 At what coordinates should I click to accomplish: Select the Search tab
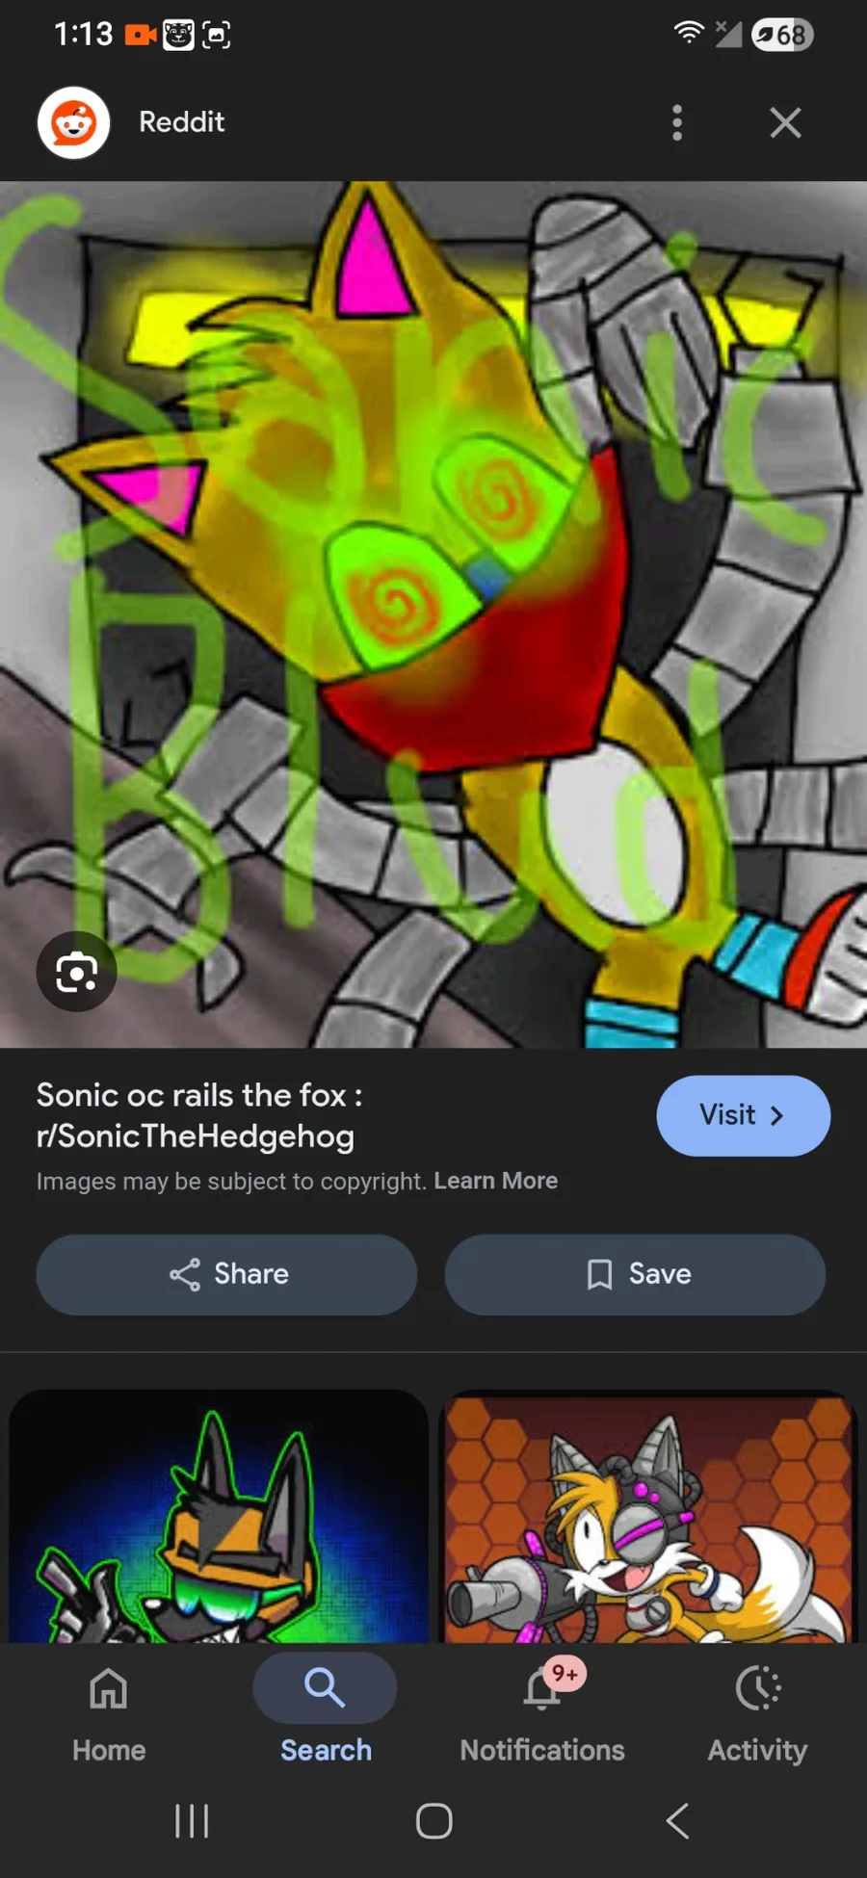coord(326,1714)
